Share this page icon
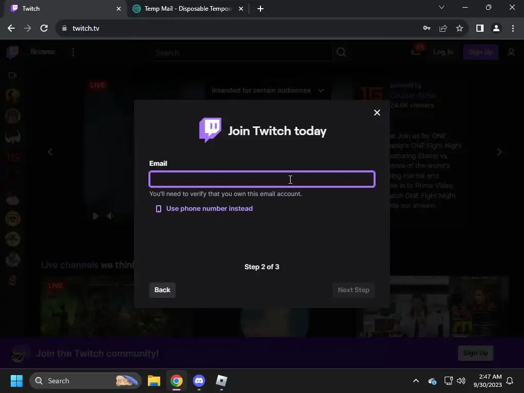 tap(443, 29)
